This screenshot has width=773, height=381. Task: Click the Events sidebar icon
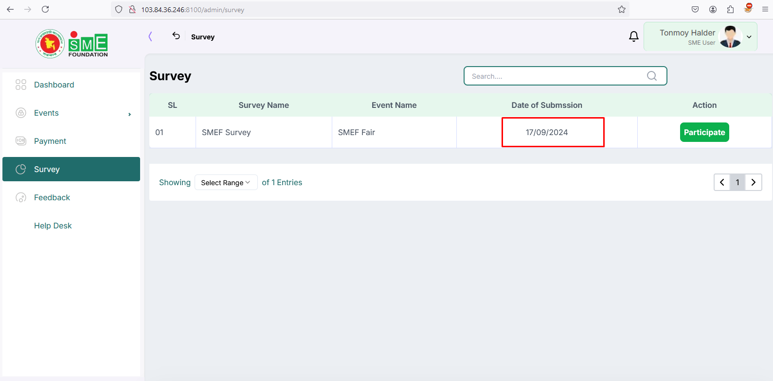(21, 113)
